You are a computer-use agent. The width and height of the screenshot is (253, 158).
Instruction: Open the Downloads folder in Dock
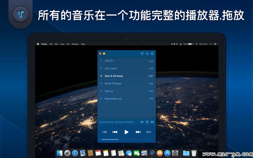186,153
